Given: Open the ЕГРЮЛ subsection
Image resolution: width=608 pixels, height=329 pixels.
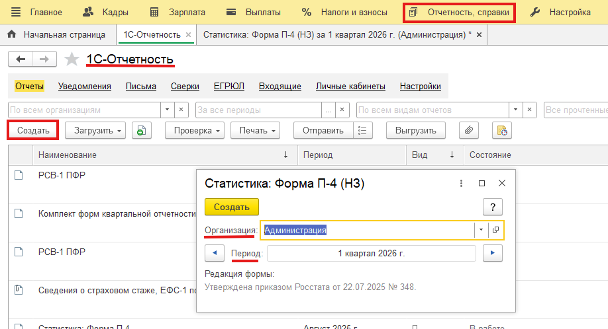Looking at the screenshot, I should coord(228,86).
